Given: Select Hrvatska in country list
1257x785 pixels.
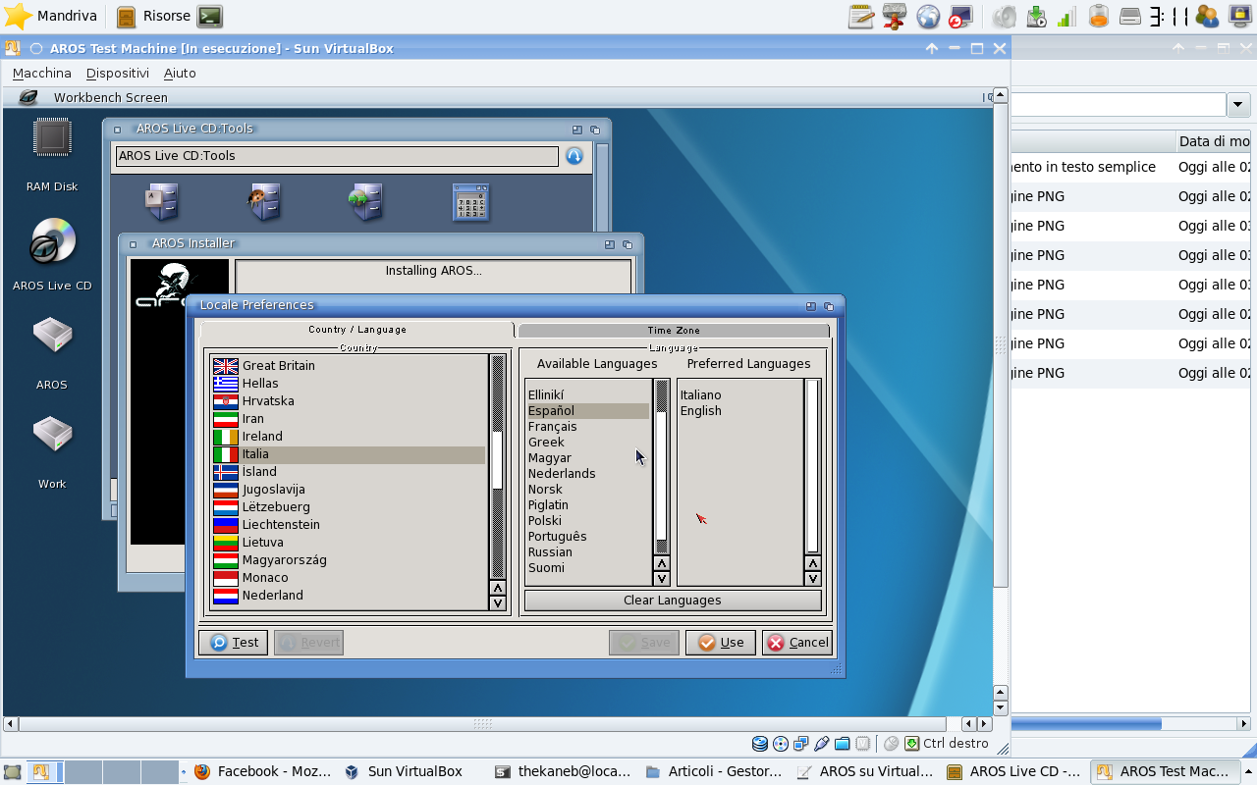Looking at the screenshot, I should 349,401.
